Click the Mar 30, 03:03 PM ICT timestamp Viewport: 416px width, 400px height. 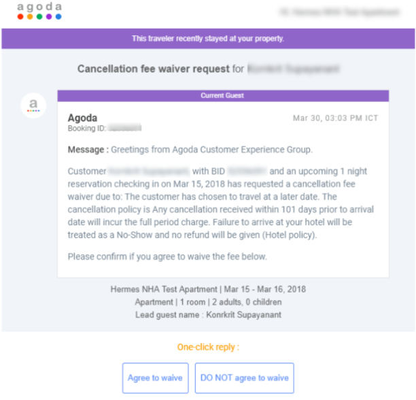335,118
